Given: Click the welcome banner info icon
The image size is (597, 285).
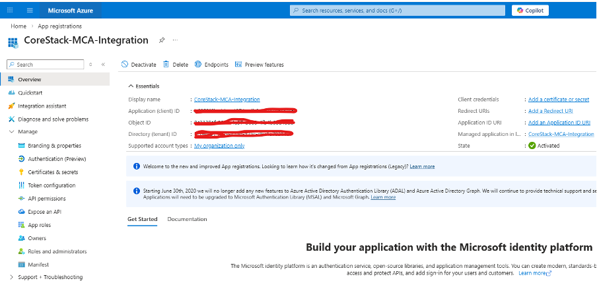Looking at the screenshot, I should coord(137,166).
